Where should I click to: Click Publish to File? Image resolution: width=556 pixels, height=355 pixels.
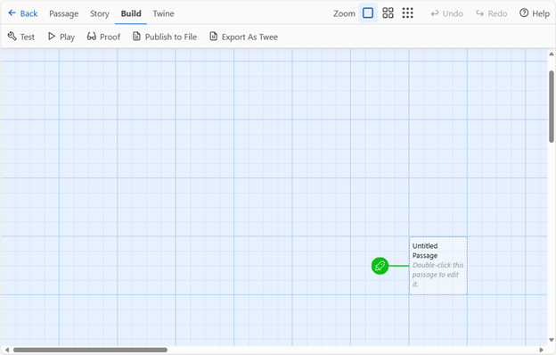(x=165, y=37)
